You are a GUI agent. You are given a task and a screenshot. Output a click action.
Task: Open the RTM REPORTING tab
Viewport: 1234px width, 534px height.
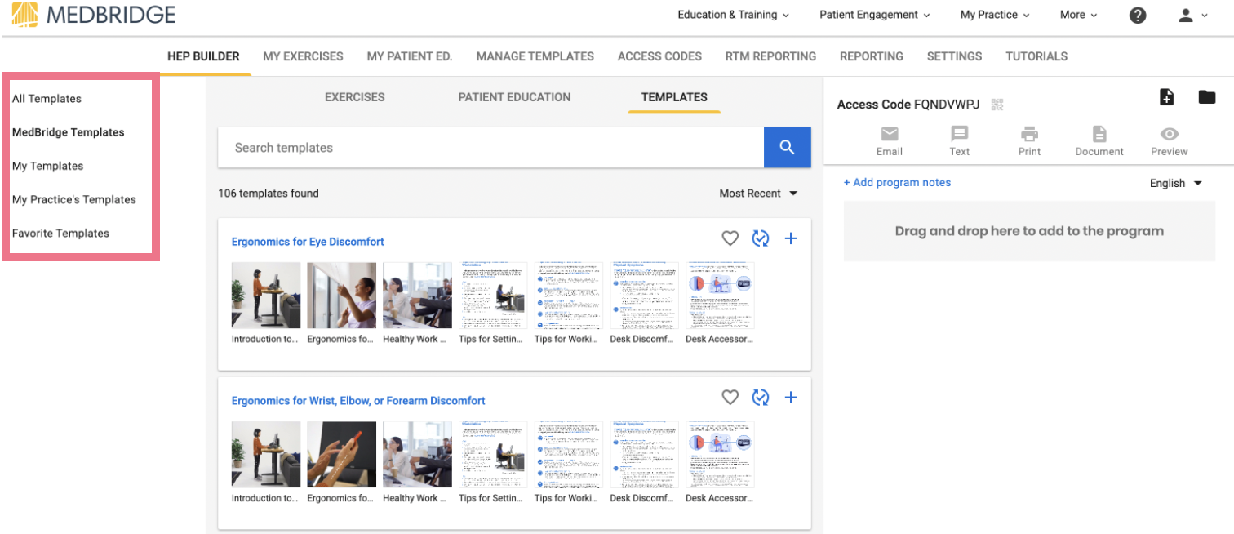770,56
